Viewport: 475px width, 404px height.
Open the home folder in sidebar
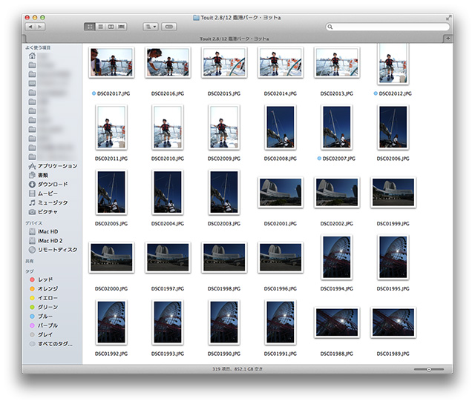pos(32,56)
